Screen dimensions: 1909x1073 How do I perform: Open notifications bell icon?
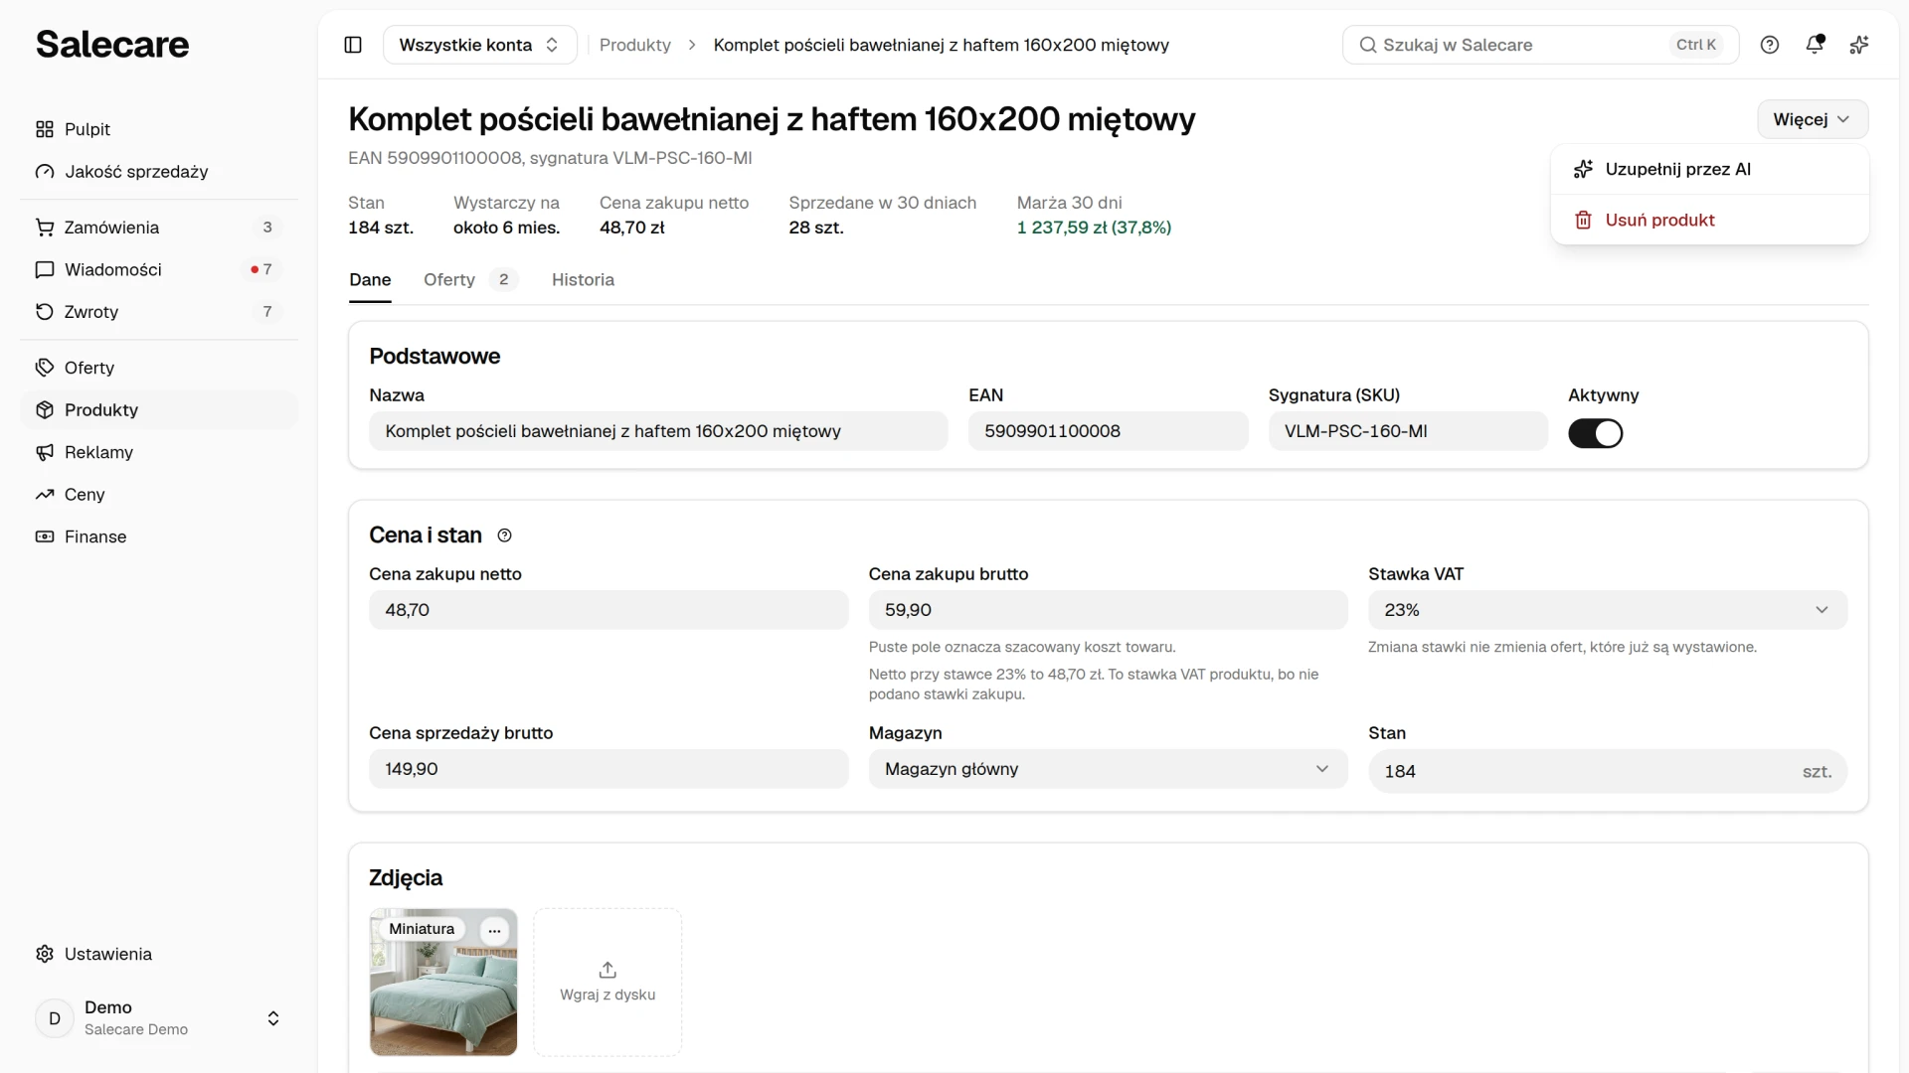tap(1815, 45)
